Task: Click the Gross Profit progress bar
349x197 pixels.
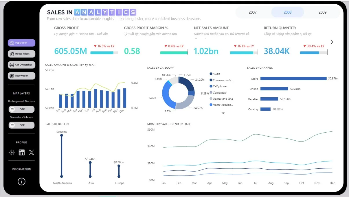Action: coord(104,53)
